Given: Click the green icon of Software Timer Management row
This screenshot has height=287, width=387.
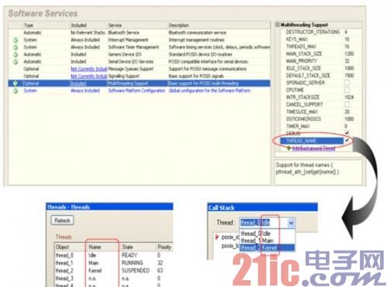Looking at the screenshot, I should [15, 47].
